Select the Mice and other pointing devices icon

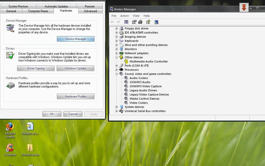121,45
